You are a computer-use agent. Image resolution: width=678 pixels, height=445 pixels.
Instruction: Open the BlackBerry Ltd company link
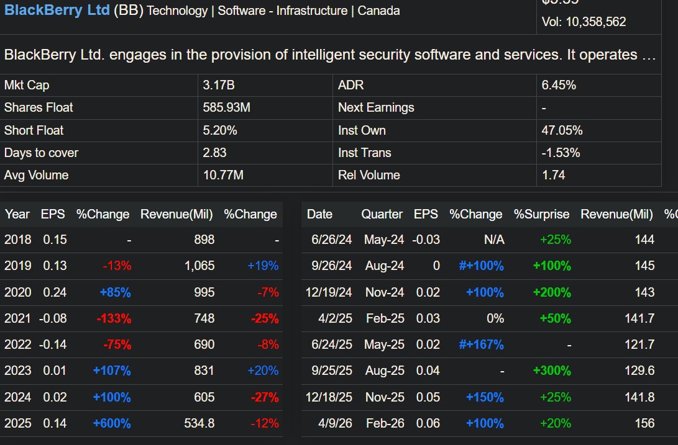click(x=57, y=10)
